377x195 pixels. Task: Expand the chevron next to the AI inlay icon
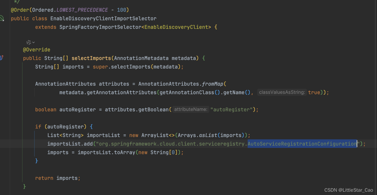[33, 42]
